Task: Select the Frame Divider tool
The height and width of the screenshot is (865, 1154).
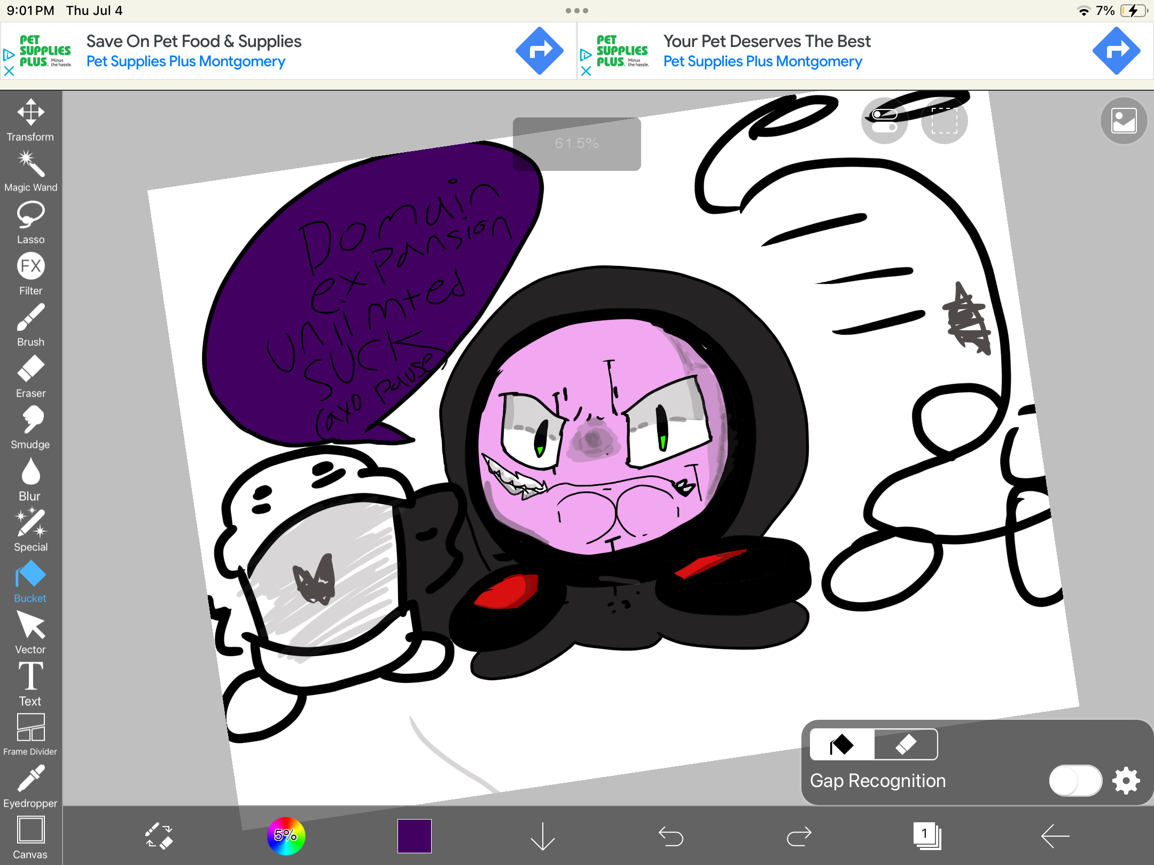Action: click(30, 735)
